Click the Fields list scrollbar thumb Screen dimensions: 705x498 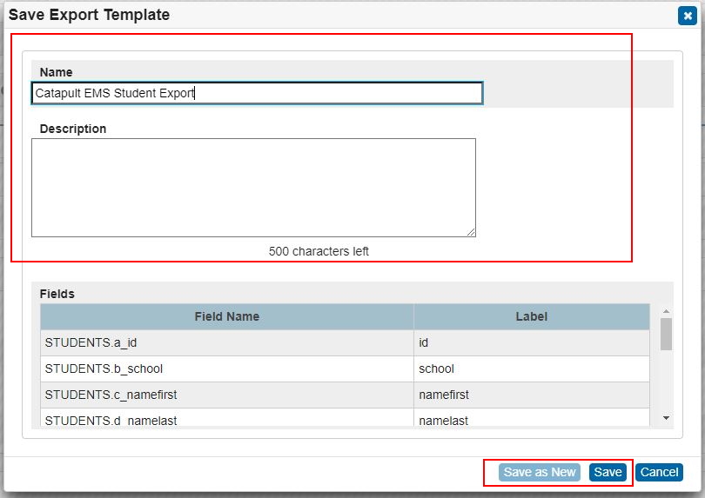click(x=667, y=334)
